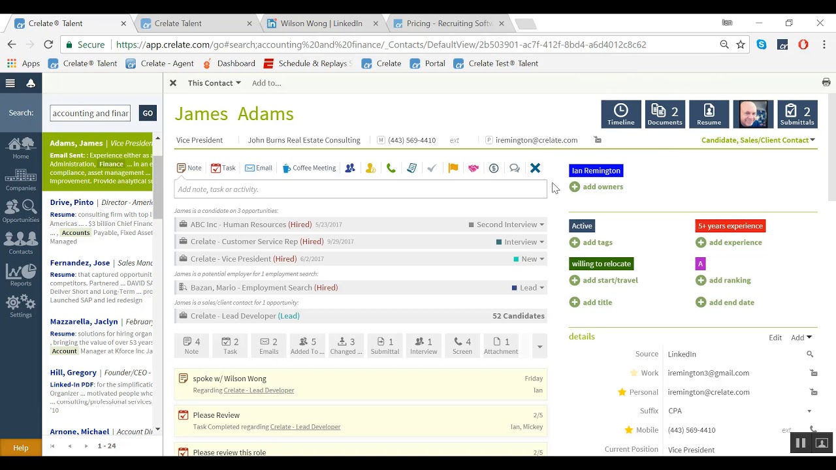Viewport: 836px width, 470px height.
Task: Click Edit in details section
Action: (775, 337)
